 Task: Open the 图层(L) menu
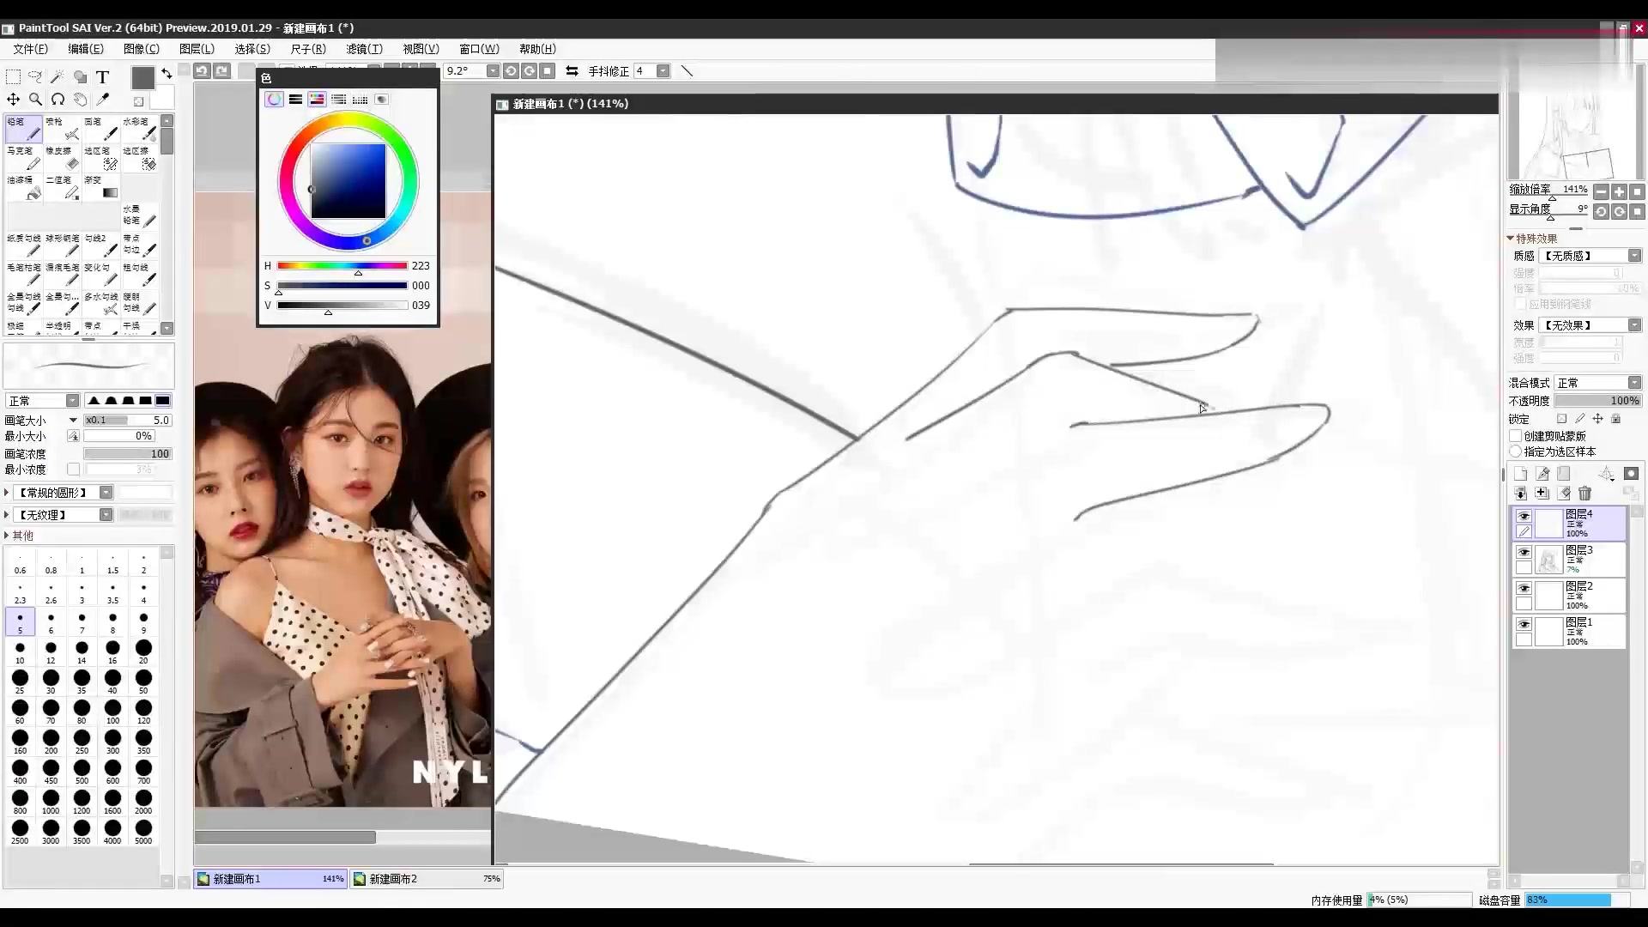pyautogui.click(x=197, y=49)
